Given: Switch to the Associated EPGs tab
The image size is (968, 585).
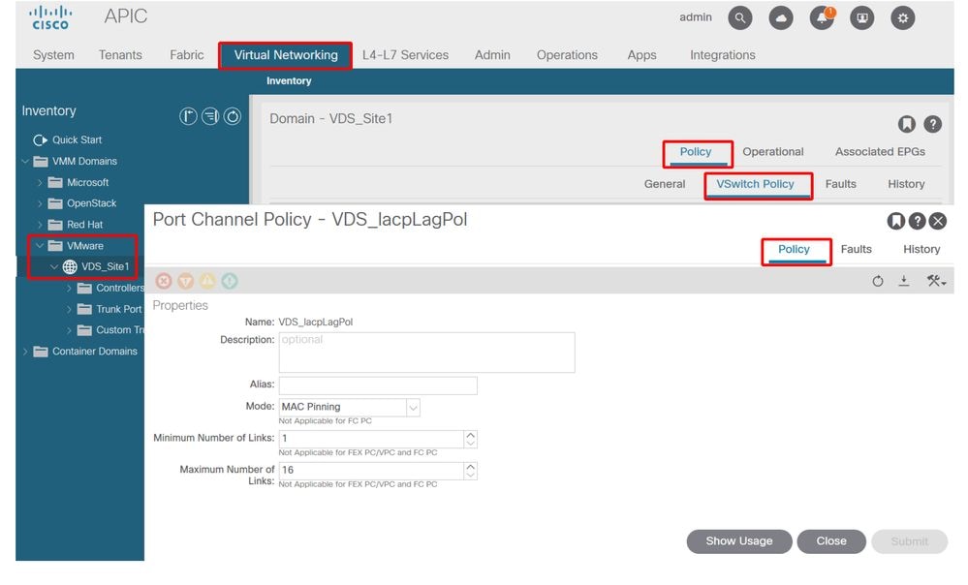Looking at the screenshot, I should [x=880, y=152].
